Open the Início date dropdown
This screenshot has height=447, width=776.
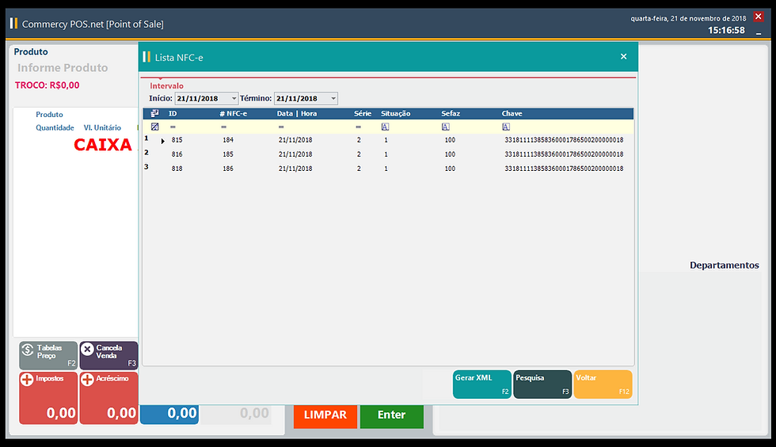tap(234, 98)
